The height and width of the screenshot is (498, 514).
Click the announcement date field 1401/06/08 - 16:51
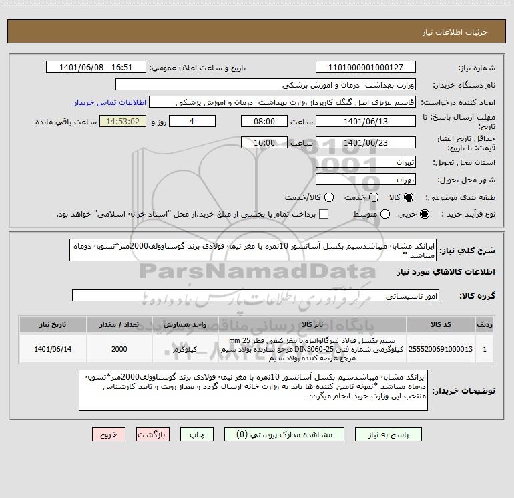pyautogui.click(x=95, y=67)
